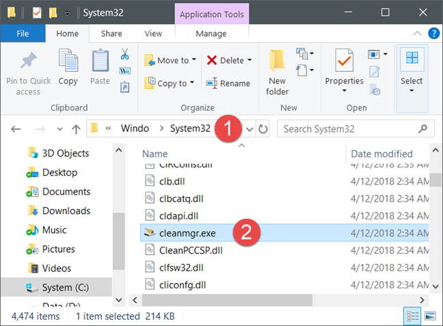Switch to the View ribbon tab
The height and width of the screenshot is (326, 443).
153,33
